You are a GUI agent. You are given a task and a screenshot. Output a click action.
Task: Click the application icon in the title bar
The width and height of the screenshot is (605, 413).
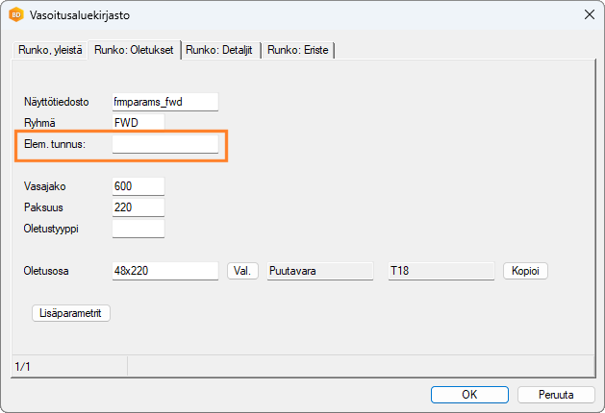(x=16, y=15)
